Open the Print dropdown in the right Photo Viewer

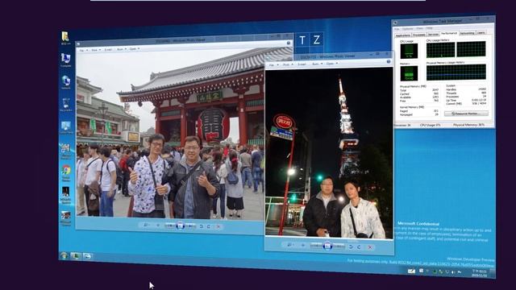tap(287, 64)
